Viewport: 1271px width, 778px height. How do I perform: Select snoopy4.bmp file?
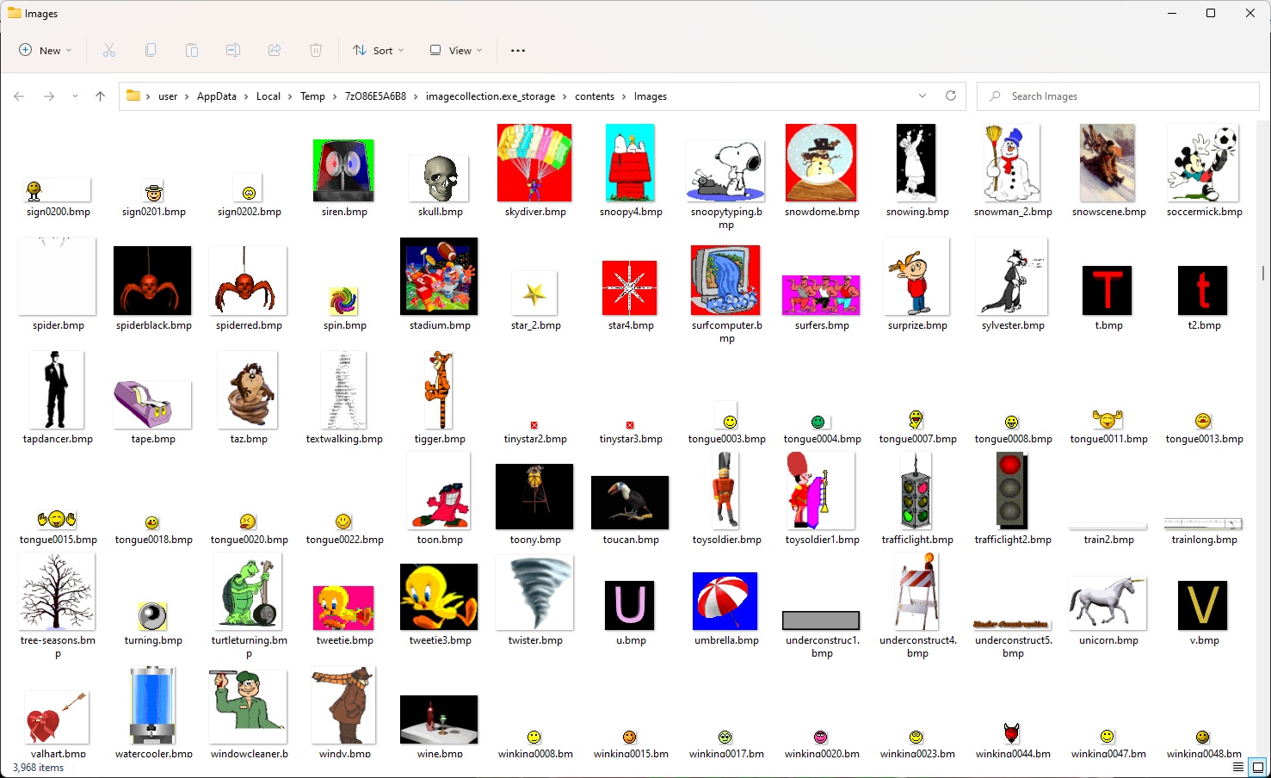coord(630,163)
